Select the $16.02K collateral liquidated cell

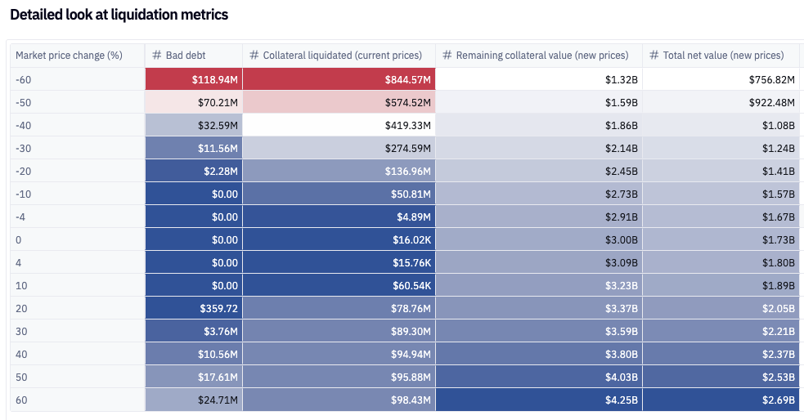coord(339,239)
